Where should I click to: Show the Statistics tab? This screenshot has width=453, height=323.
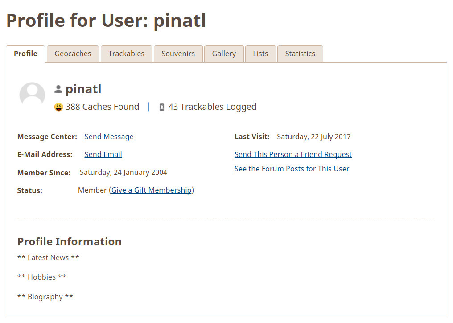(x=300, y=54)
